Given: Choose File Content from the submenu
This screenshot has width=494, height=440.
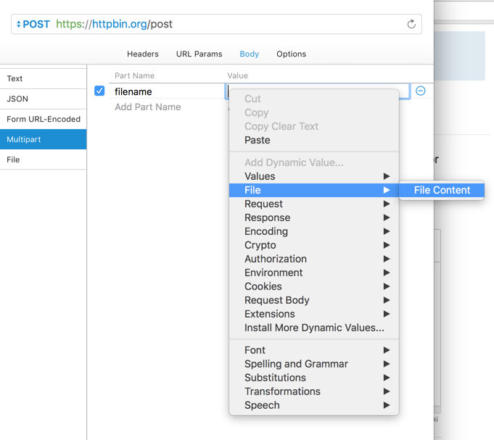Looking at the screenshot, I should click(x=442, y=190).
